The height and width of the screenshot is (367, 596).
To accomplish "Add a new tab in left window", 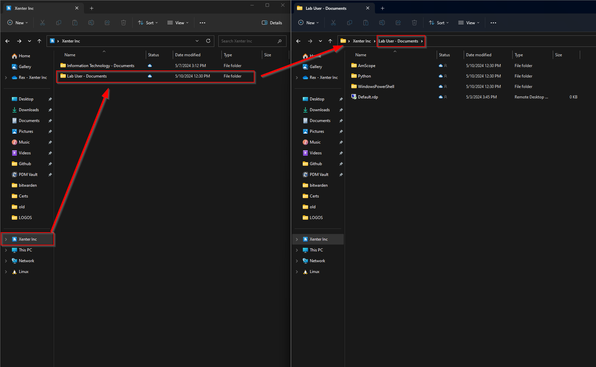I will pos(91,8).
